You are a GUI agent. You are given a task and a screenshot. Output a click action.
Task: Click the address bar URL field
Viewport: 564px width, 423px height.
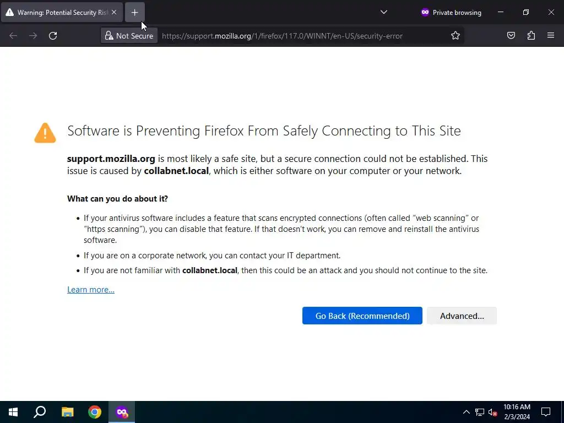[x=297, y=36]
